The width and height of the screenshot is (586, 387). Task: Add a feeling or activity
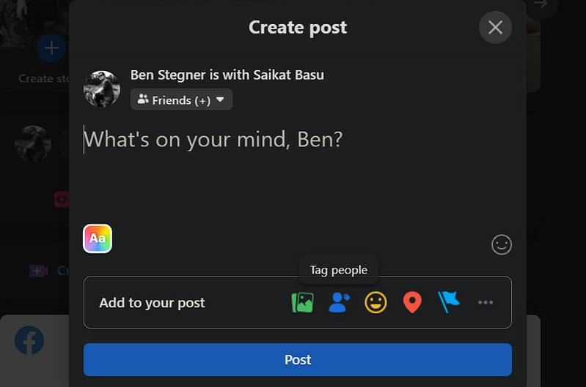pos(376,302)
